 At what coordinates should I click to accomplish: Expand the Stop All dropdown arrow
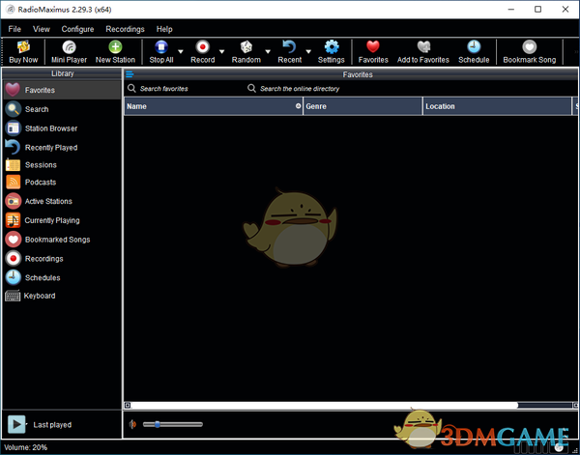181,52
